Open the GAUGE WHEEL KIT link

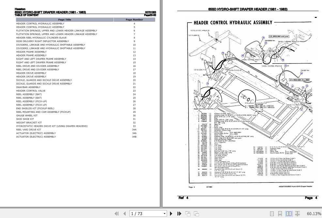pyautogui.click(x=26, y=115)
